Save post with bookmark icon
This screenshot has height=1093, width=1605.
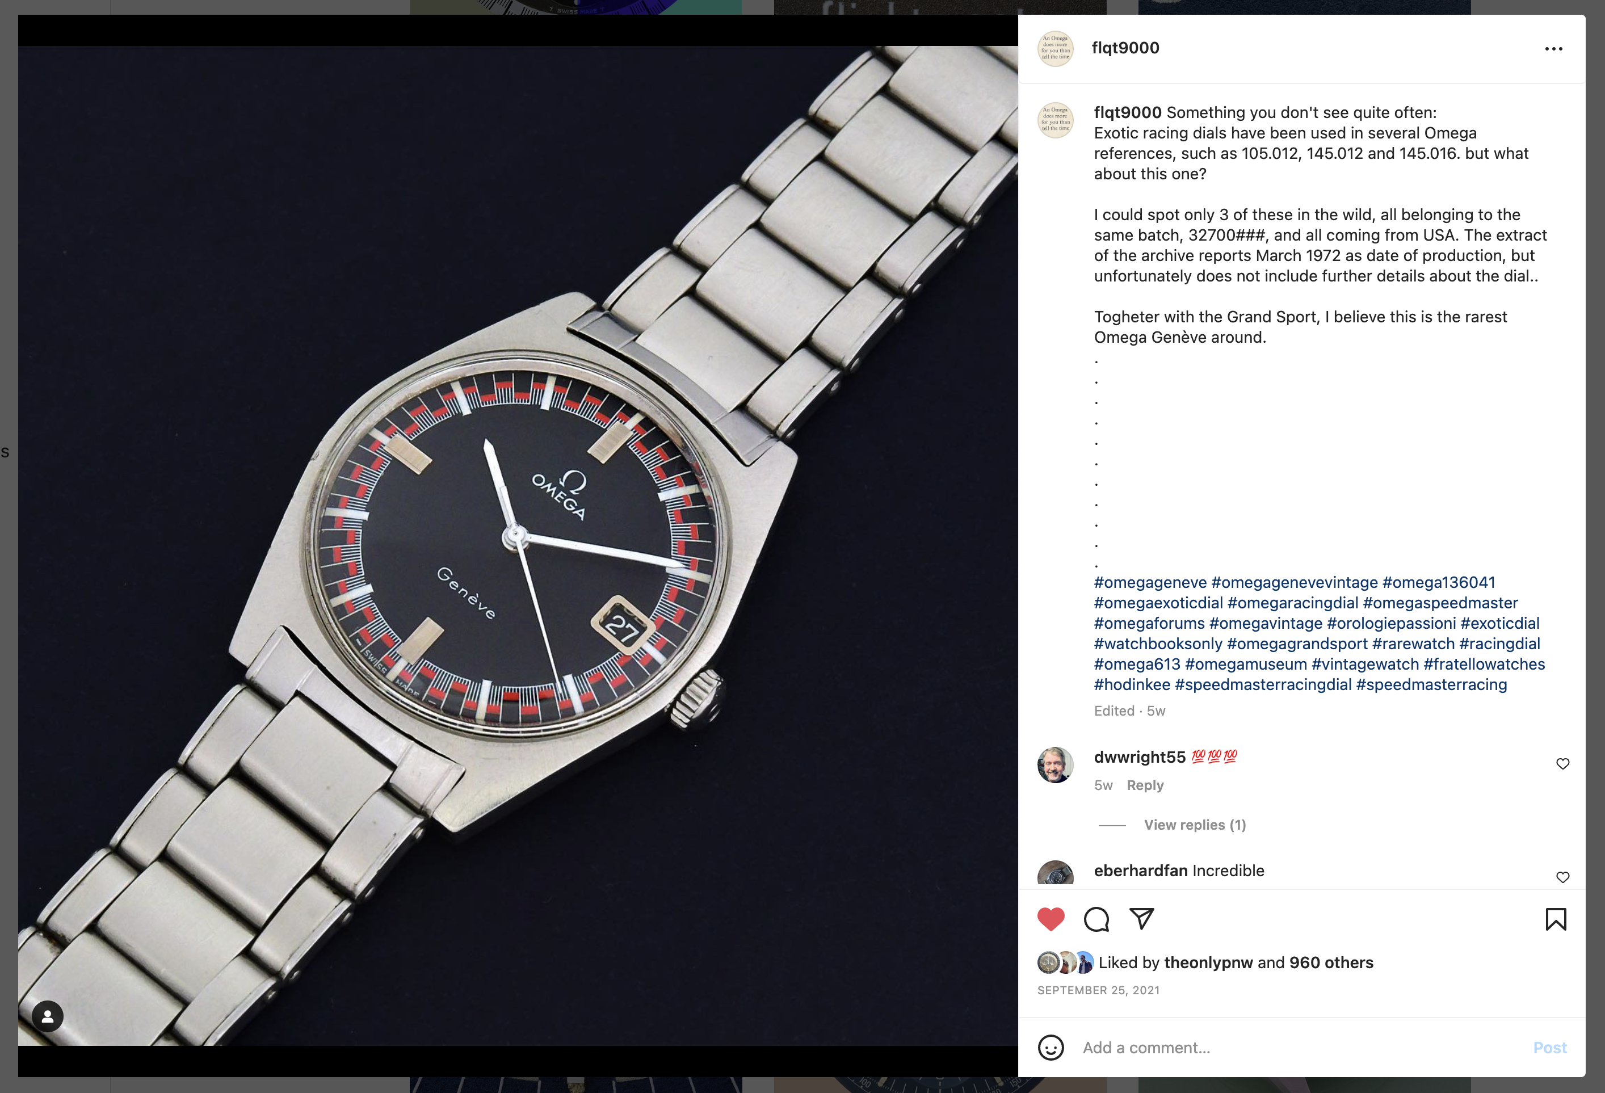point(1555,919)
